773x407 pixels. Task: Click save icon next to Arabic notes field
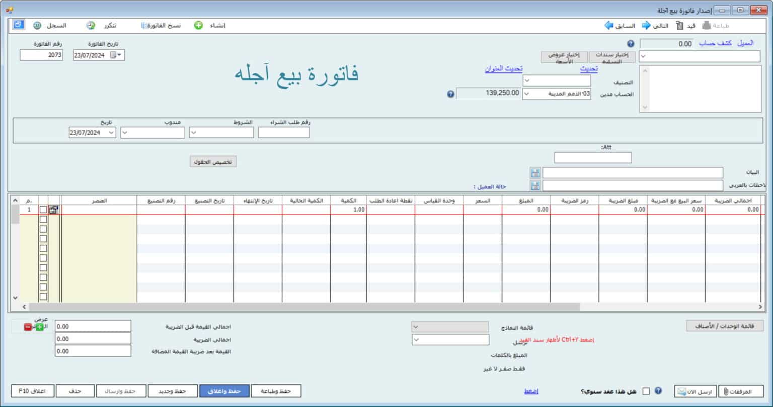click(535, 186)
